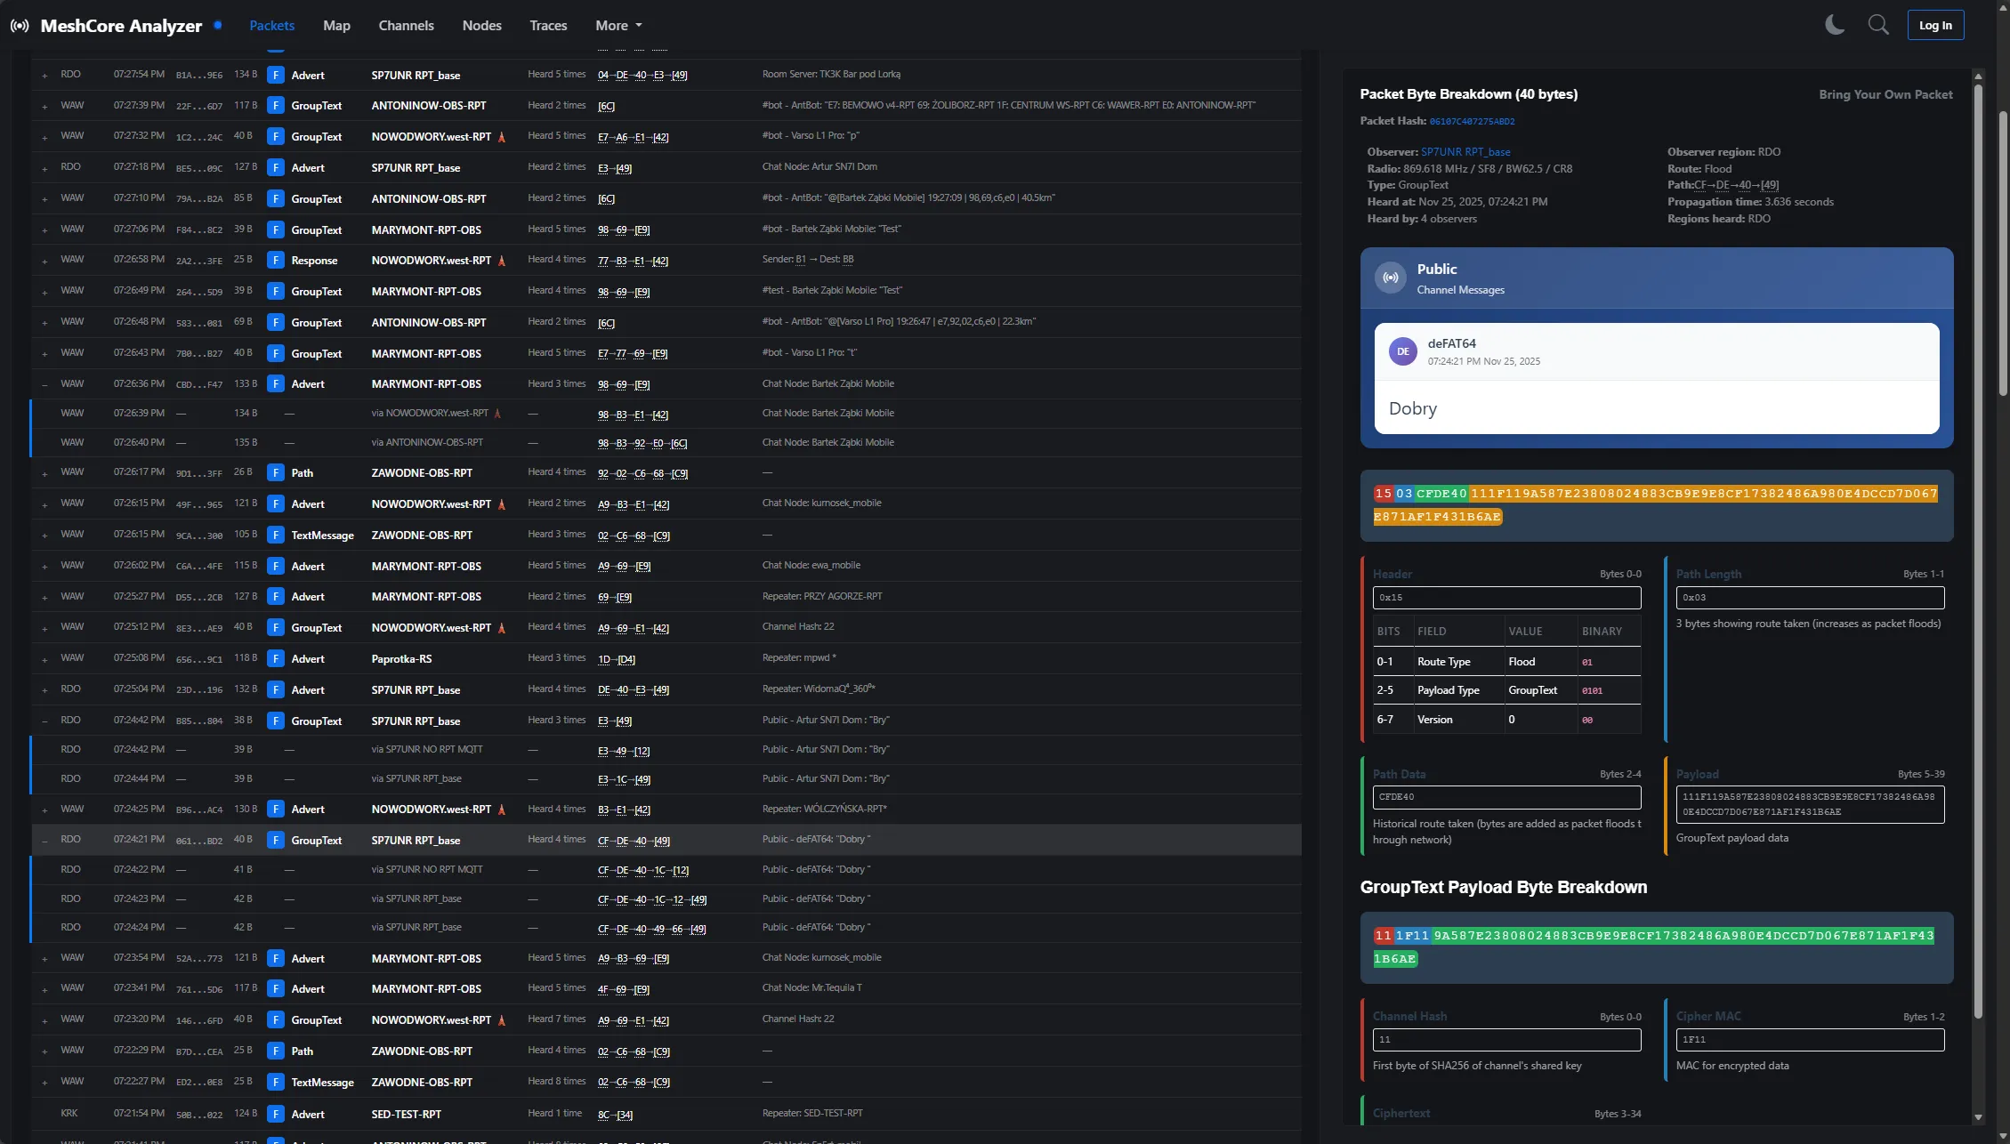Collapse the SP7UNR 07:24:21 GroupText row
This screenshot has height=1144, width=2010.
(x=44, y=841)
